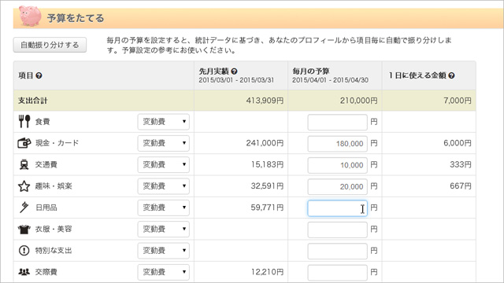Click the 2015/04/01 - 2015/04/30 date range
The image size is (504, 283).
pyautogui.click(x=330, y=80)
